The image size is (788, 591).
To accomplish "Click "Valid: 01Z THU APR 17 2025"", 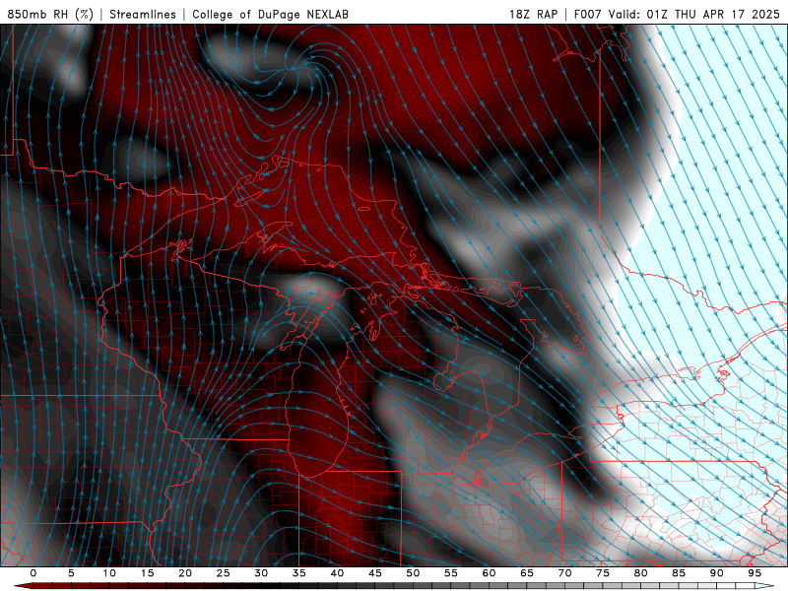I will tap(693, 14).
